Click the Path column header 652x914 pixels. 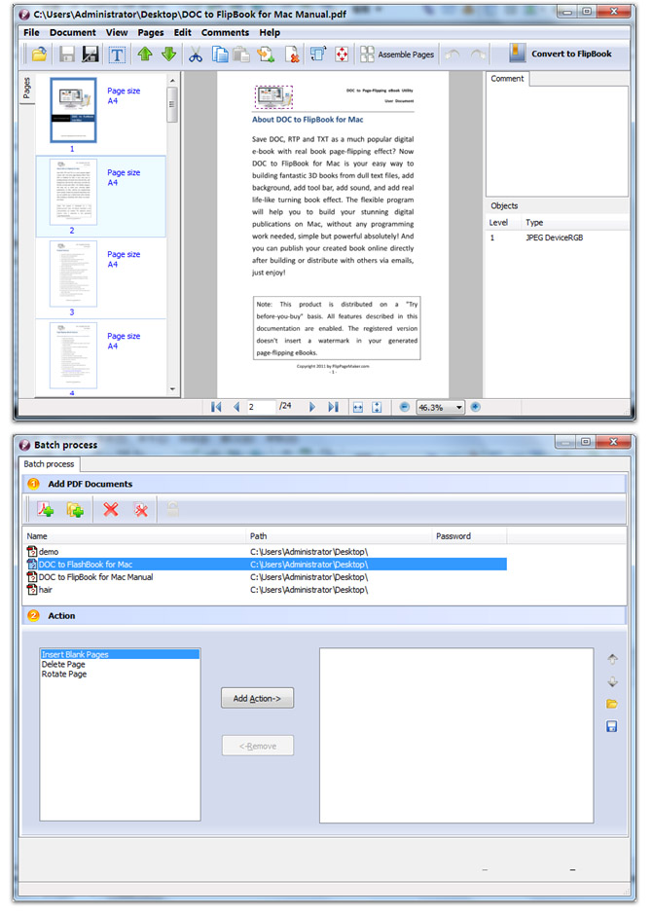pos(339,536)
